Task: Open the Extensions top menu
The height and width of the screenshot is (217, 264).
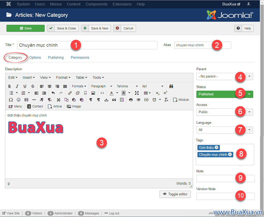Action: click(x=122, y=4)
